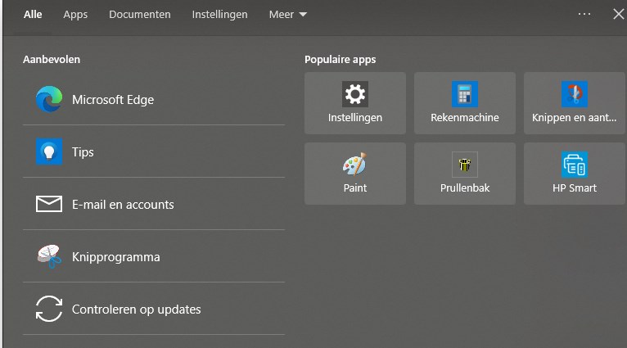Open Microsoft Edge from recommended list
627x348 pixels.
click(x=154, y=99)
